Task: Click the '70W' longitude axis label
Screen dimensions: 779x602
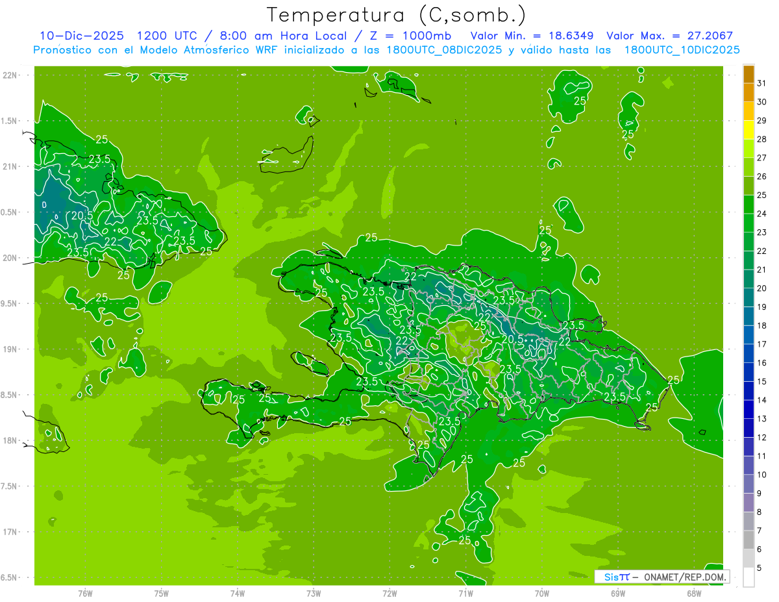Action: pyautogui.click(x=542, y=593)
